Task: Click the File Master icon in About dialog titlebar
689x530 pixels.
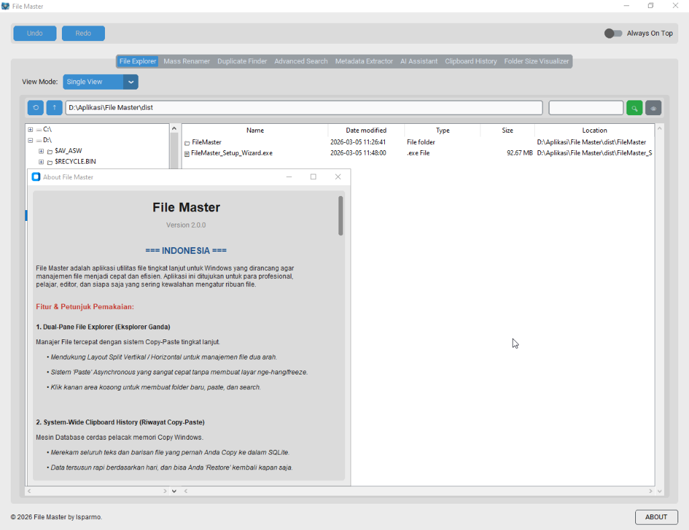Action: pyautogui.click(x=36, y=176)
